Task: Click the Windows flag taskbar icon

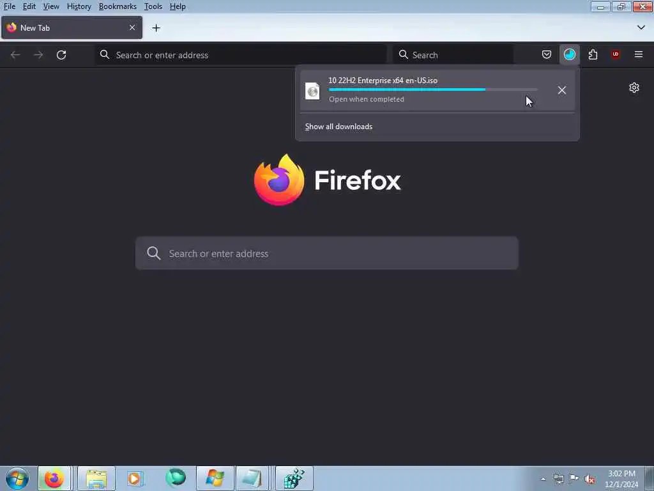Action: (x=215, y=478)
